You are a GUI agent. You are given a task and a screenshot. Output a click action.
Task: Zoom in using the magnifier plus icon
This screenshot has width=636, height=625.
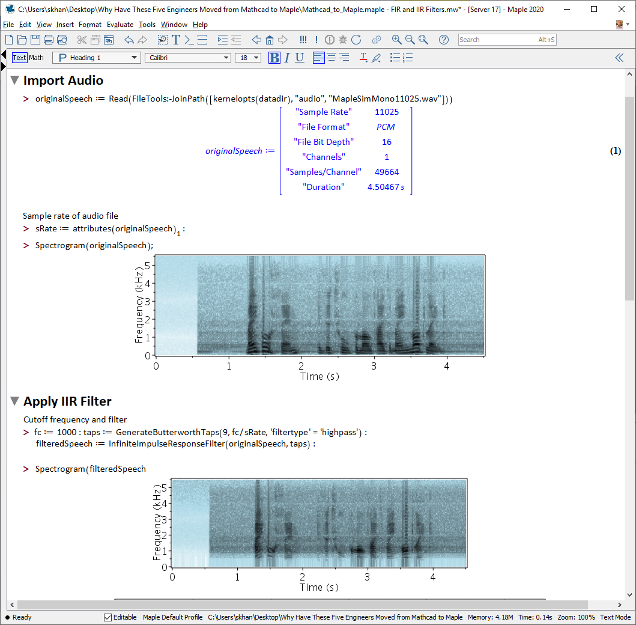(396, 40)
